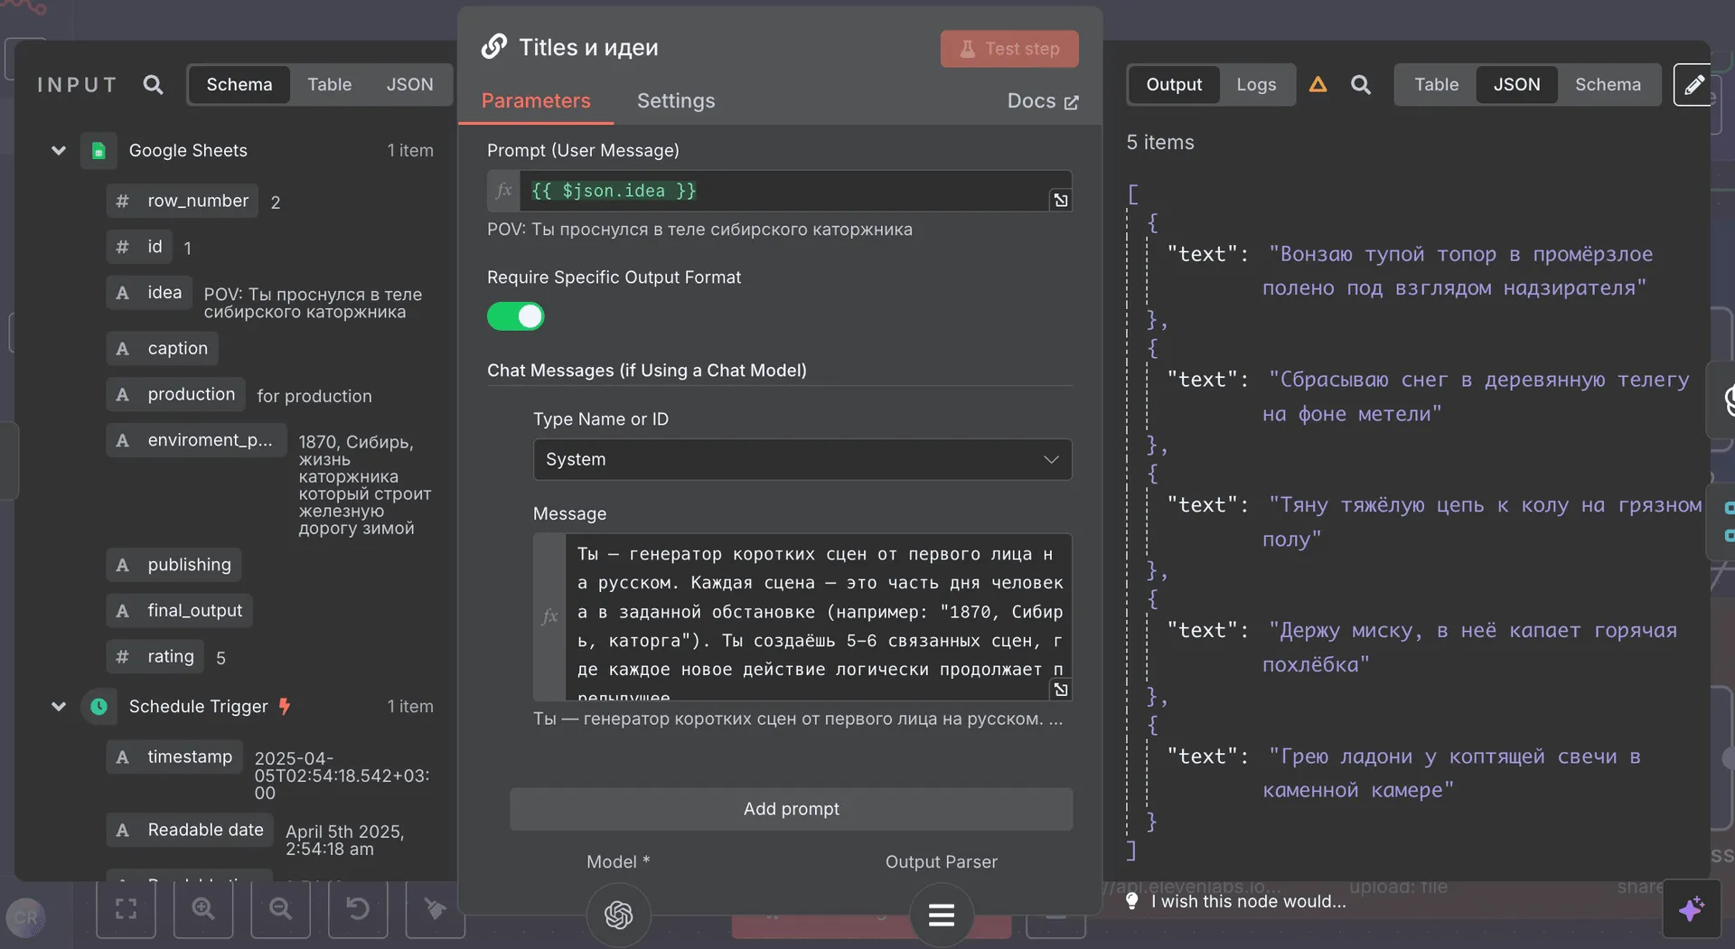1735x949 pixels.
Task: Click the warning triangle in the Output panel
Action: [x=1318, y=84]
